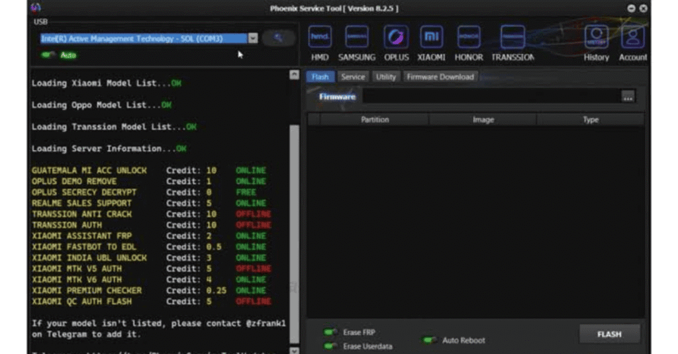Minimize the Phoenix Service Tool window
This screenshot has width=678, height=354.
point(631,8)
